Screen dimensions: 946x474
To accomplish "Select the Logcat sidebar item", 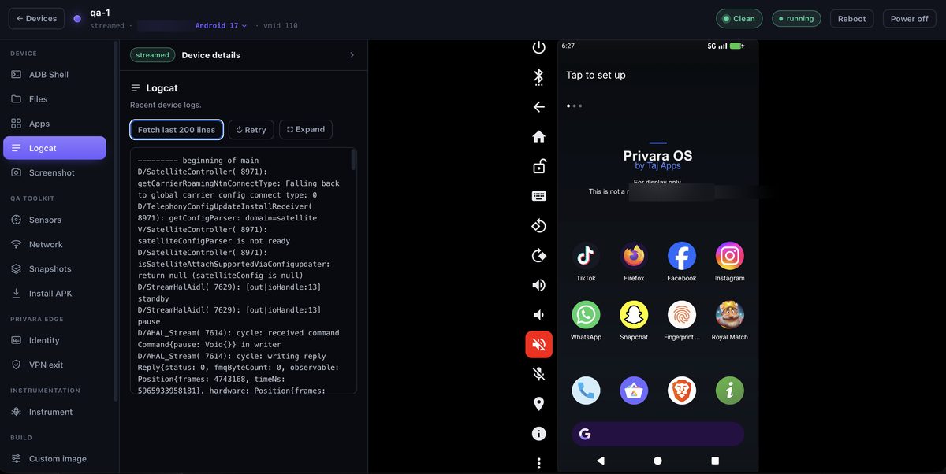I will coord(54,148).
